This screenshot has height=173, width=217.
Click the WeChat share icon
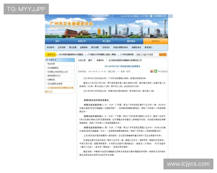coord(156,71)
